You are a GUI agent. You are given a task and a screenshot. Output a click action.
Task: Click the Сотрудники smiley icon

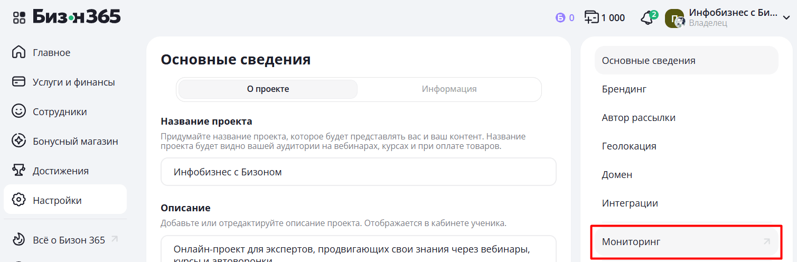(19, 112)
